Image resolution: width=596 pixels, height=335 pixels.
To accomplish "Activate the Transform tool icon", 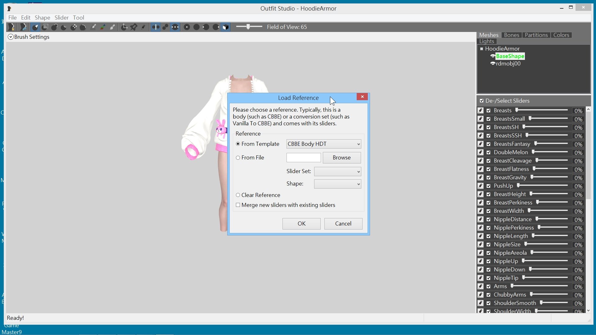I will pos(124,27).
